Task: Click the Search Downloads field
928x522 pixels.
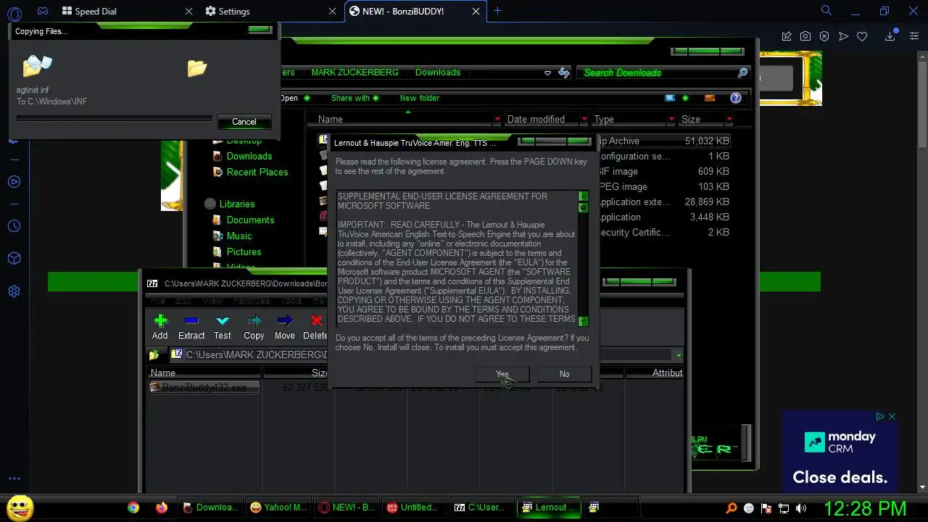Action: [x=663, y=72]
